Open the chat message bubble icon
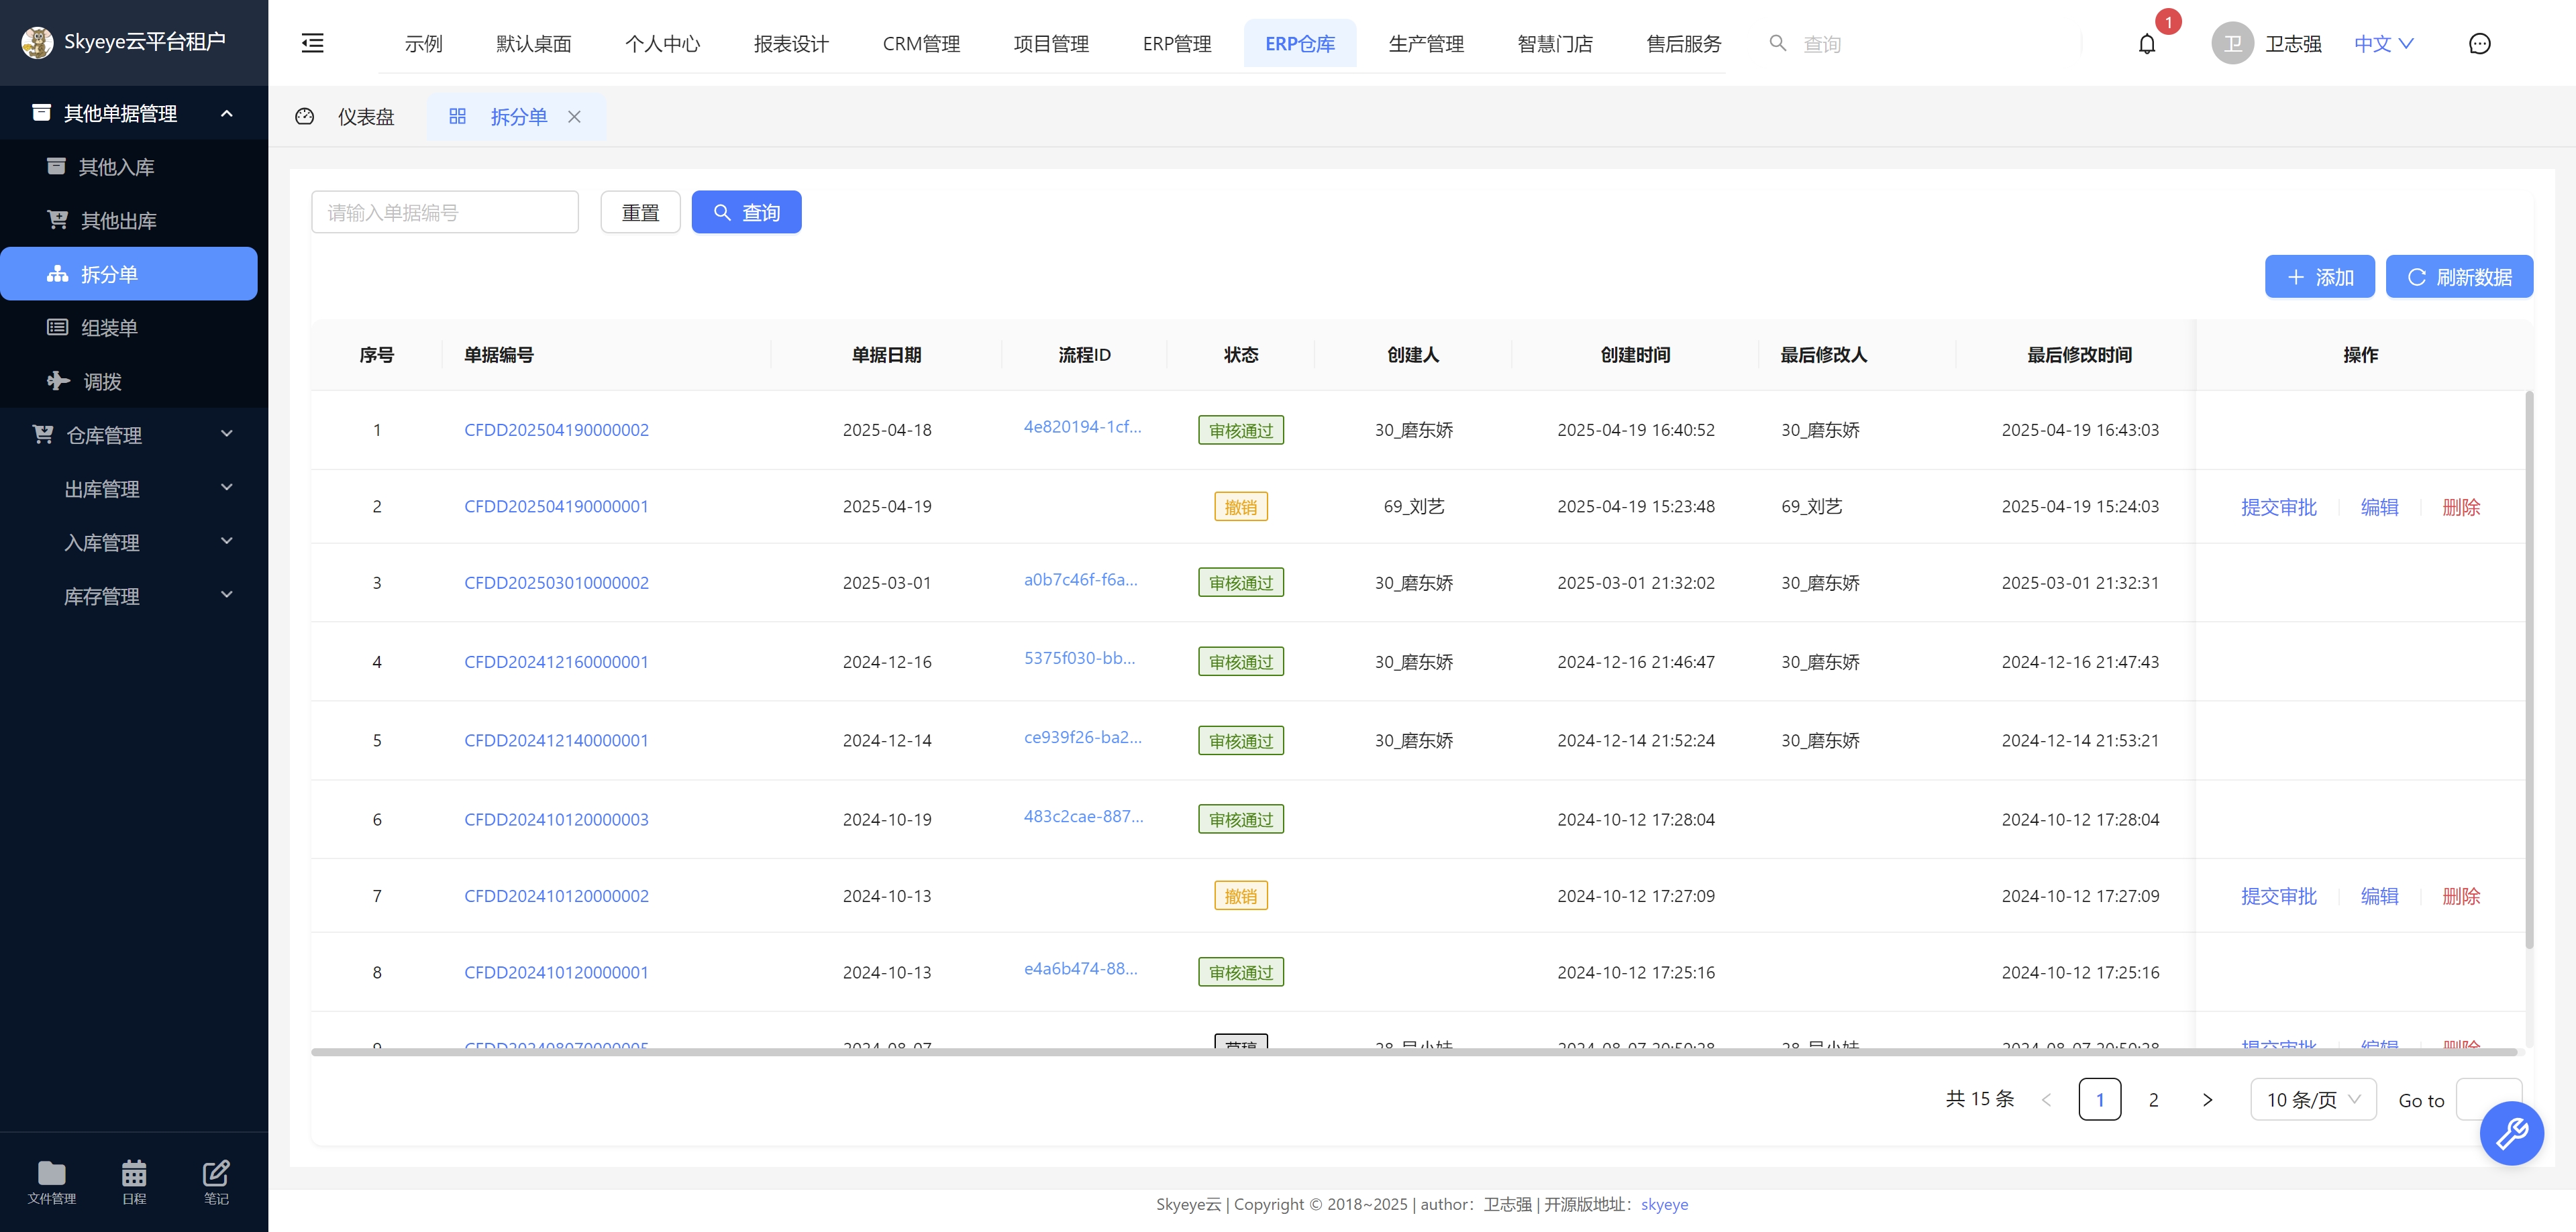The image size is (2576, 1232). click(2479, 43)
